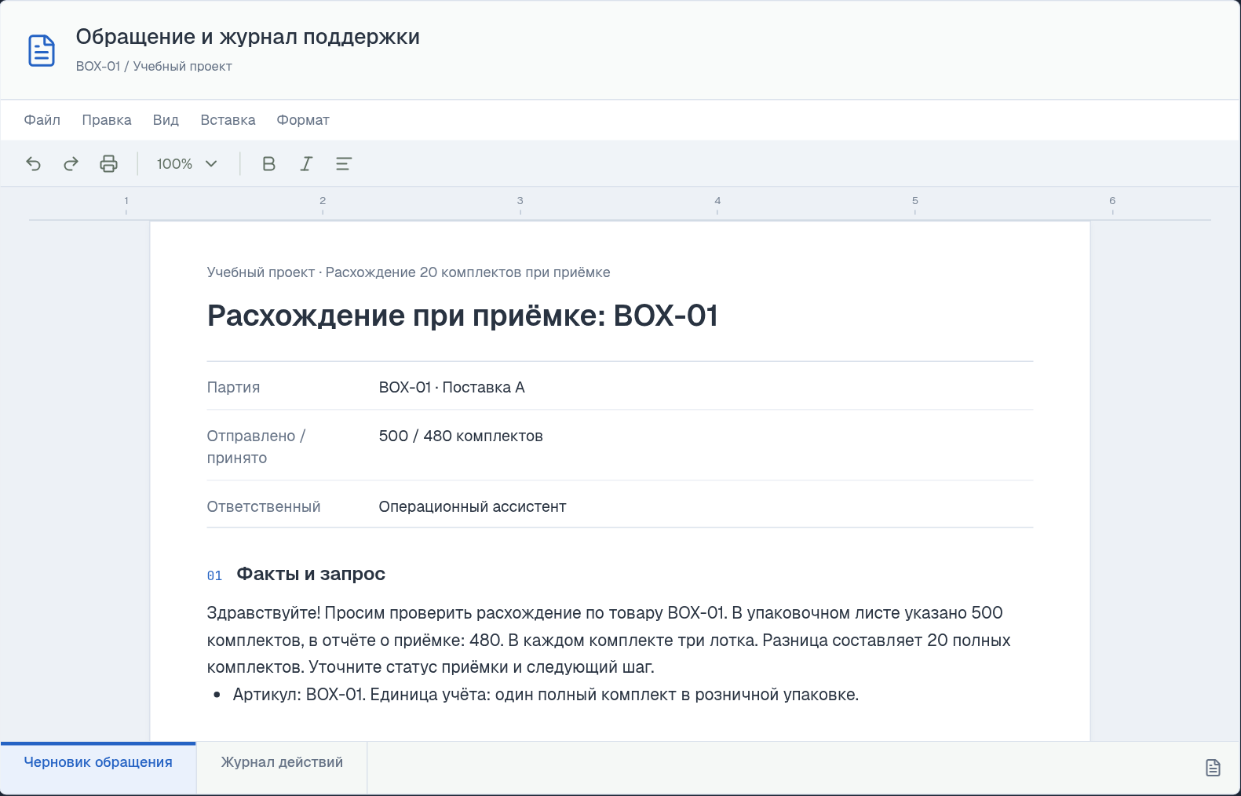
Task: Click the section number 01
Action: [x=214, y=575]
